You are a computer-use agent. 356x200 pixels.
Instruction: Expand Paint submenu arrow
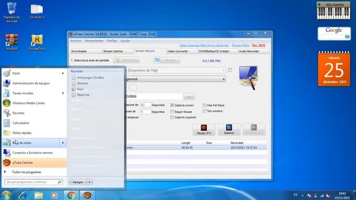tap(63, 73)
